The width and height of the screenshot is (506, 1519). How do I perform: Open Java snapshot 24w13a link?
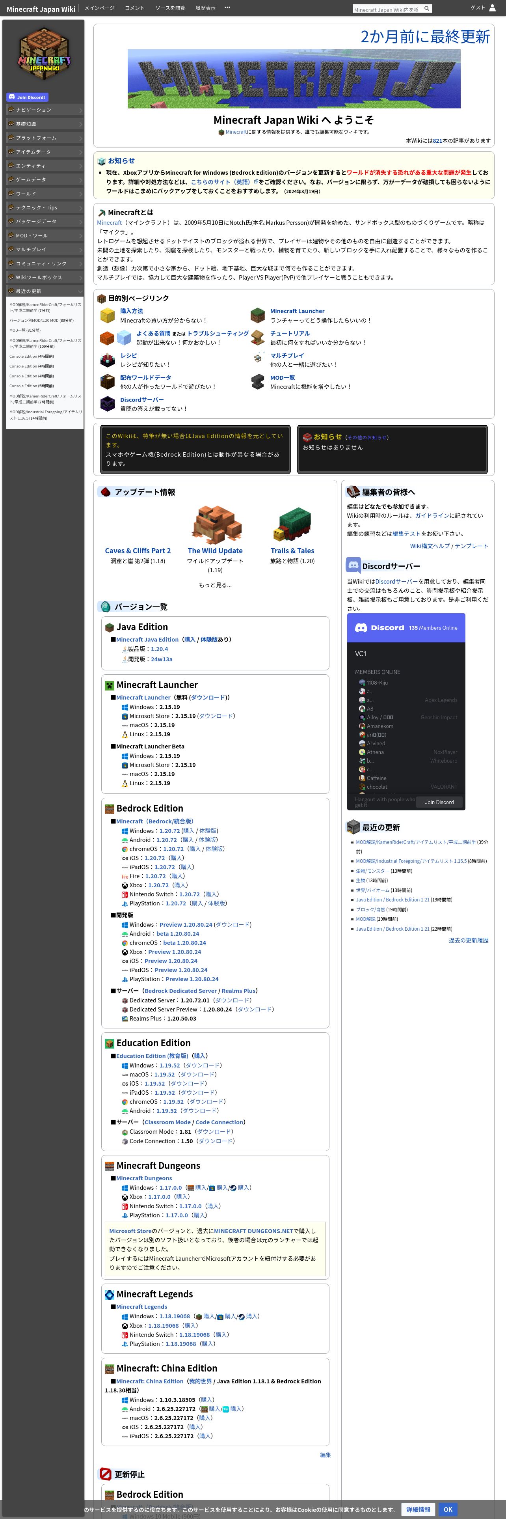coord(162,659)
